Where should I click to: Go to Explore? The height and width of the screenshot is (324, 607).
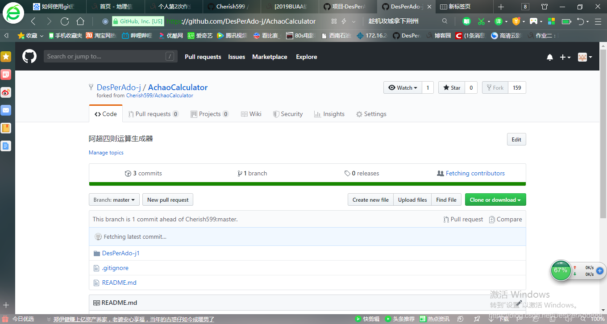[x=306, y=57]
